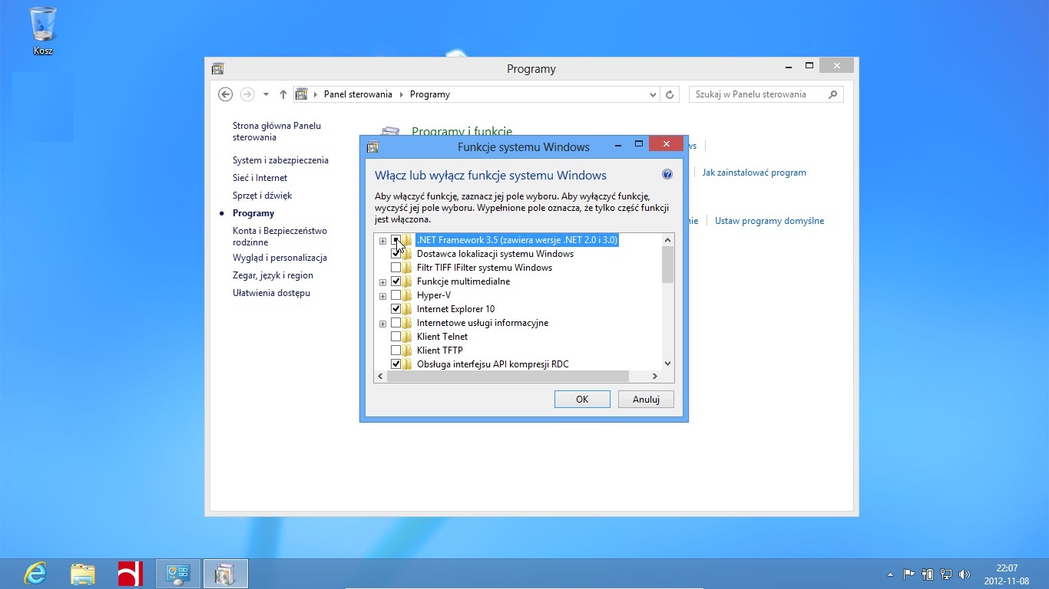Enable the Hyper-V checkbox
This screenshot has width=1049, height=589.
click(395, 295)
